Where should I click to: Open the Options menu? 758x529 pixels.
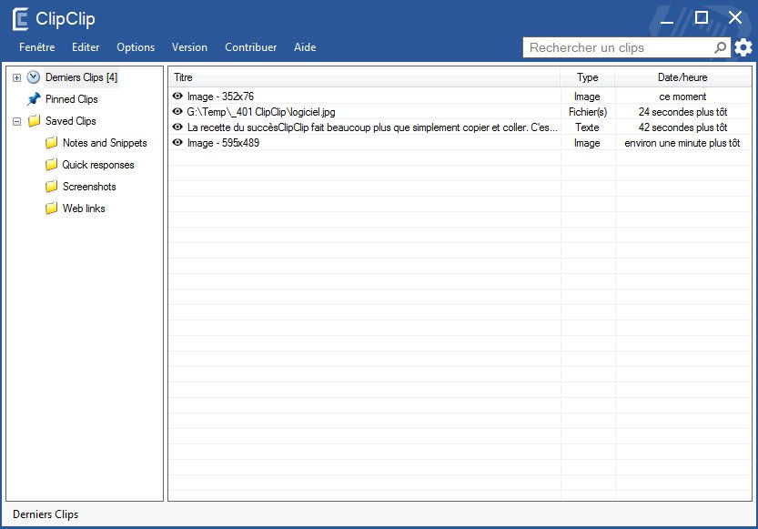(136, 47)
